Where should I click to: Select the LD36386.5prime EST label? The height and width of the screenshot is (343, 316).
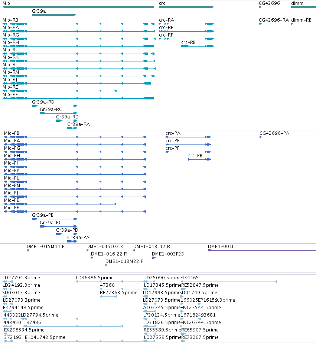click(95, 278)
